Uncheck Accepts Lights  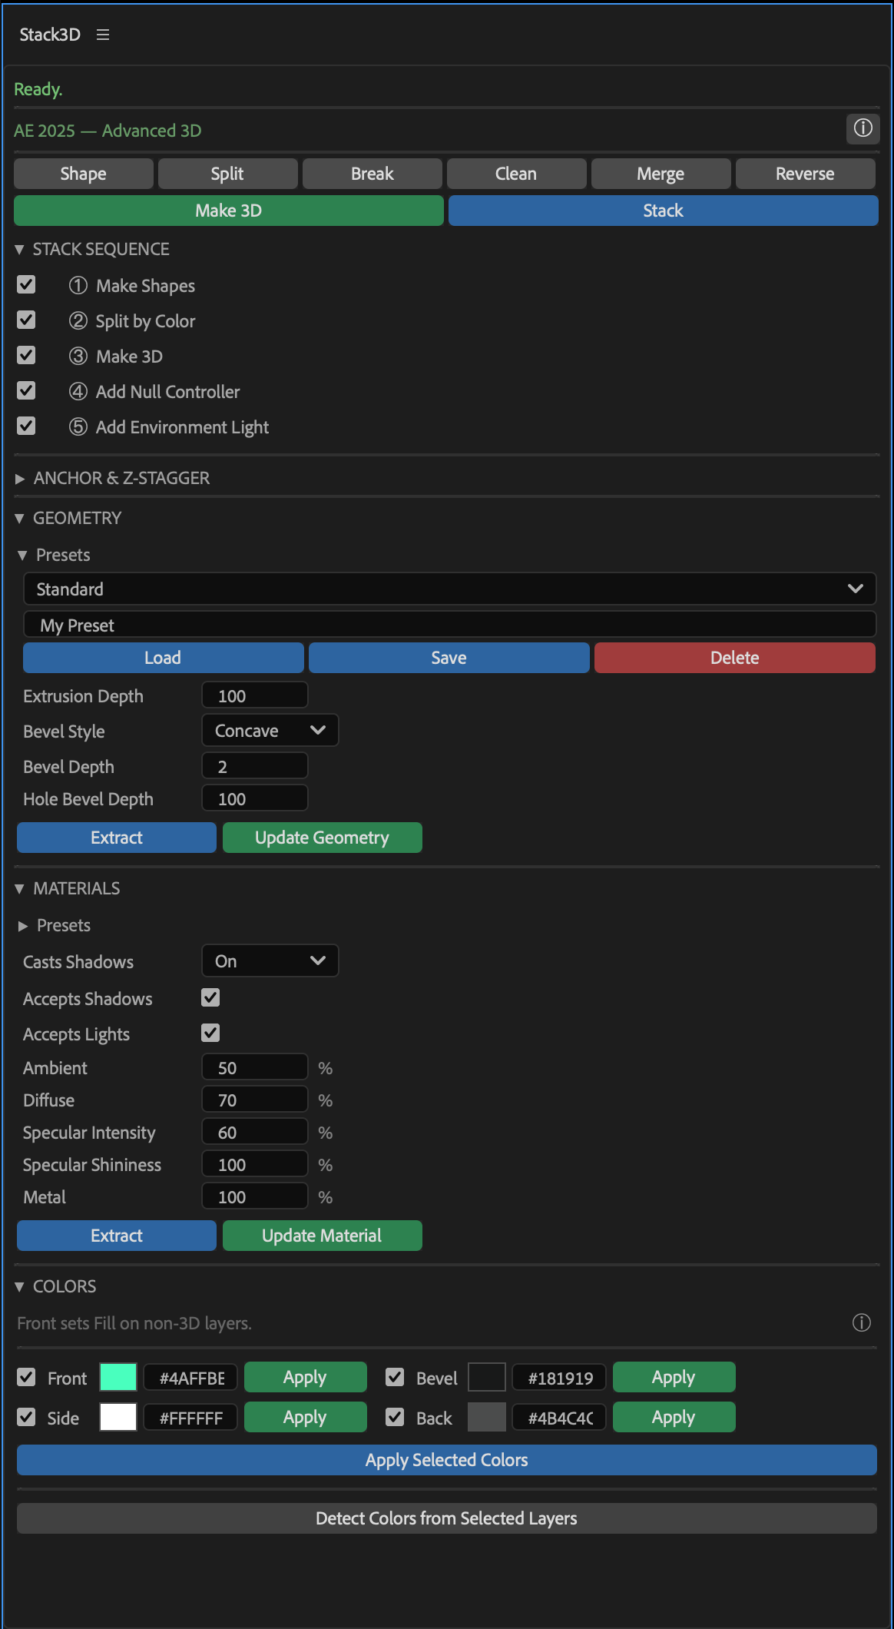(x=210, y=1033)
